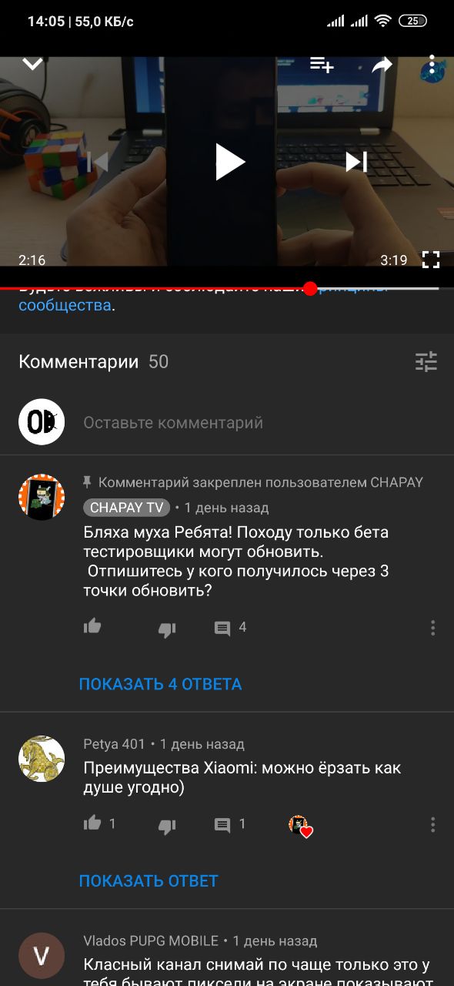Viewport: 454px width, 986px height.
Task: Open video overflow menu (three dots)
Action: 432,65
